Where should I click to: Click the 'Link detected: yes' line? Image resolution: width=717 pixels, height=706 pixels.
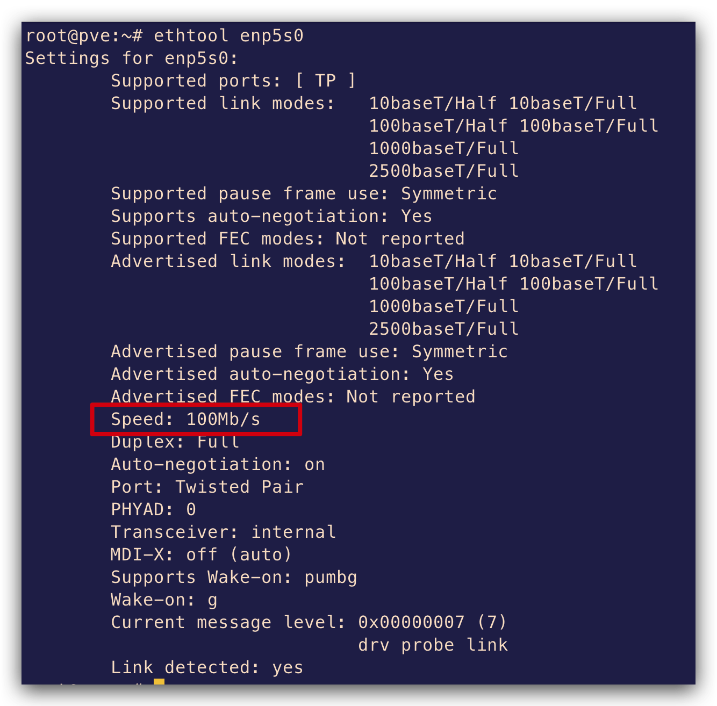click(x=207, y=667)
